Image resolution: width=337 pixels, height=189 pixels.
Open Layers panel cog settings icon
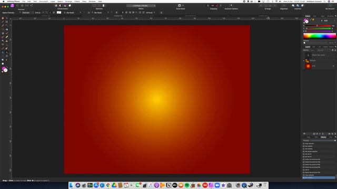(332, 50)
